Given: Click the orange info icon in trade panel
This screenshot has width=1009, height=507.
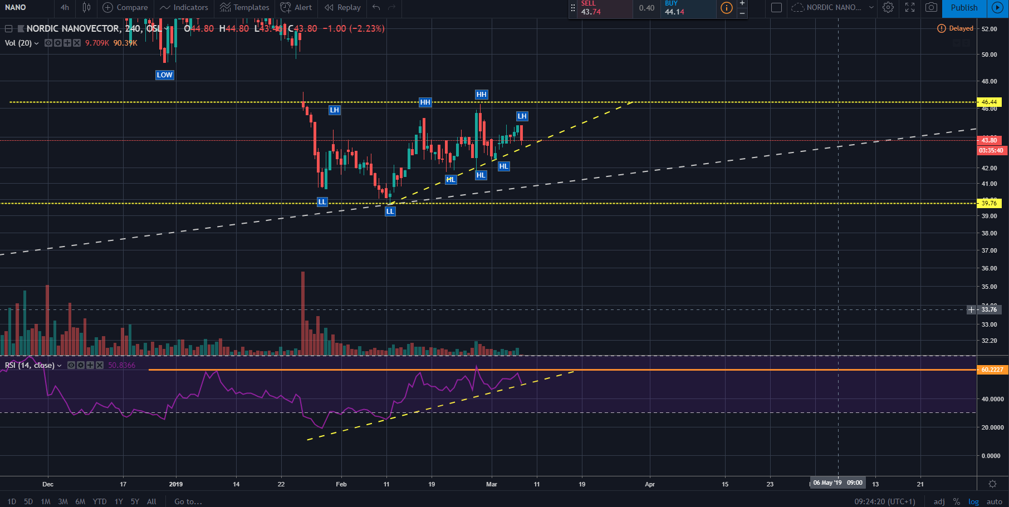Looking at the screenshot, I should coord(726,8).
